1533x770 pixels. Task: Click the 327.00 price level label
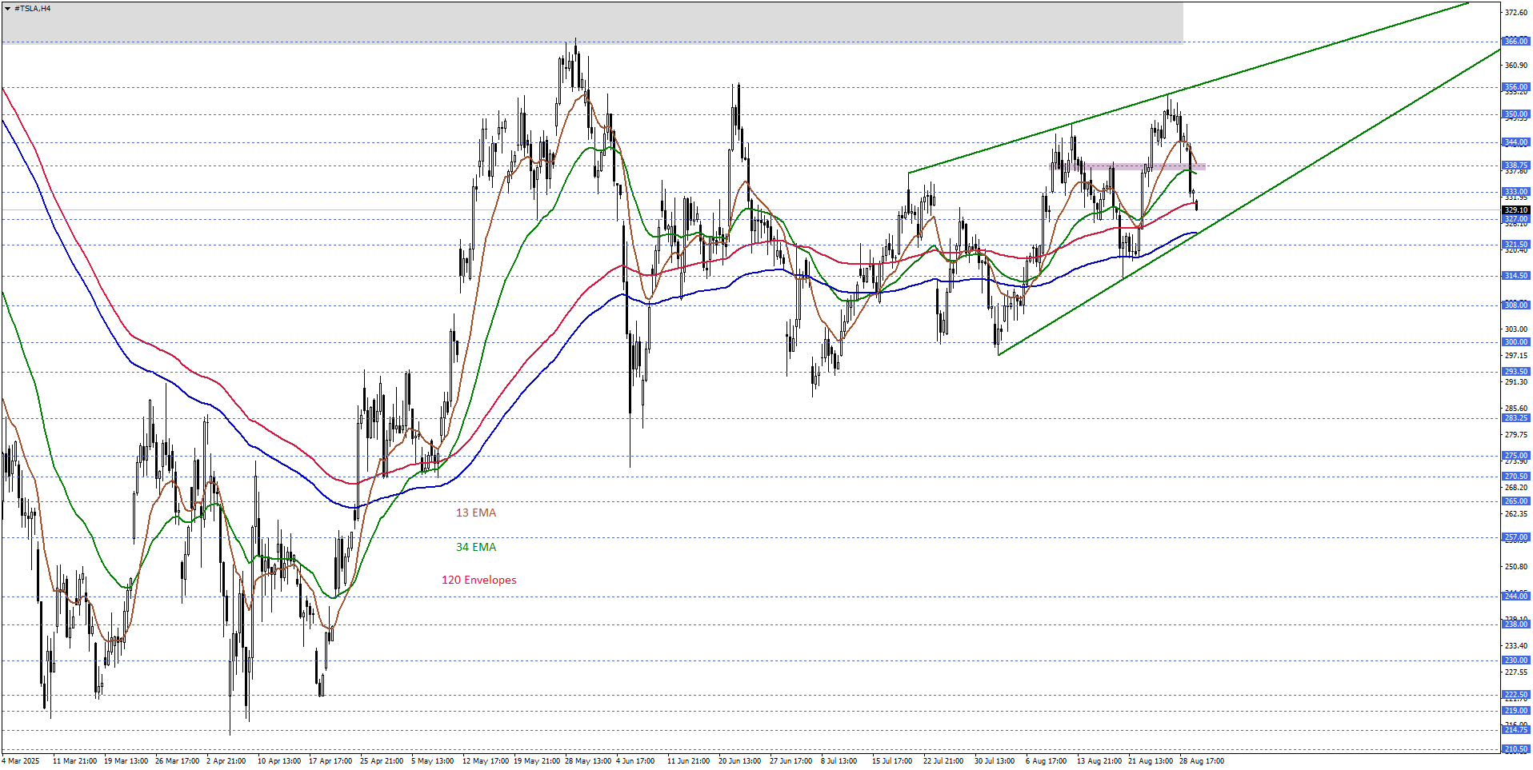click(1515, 219)
